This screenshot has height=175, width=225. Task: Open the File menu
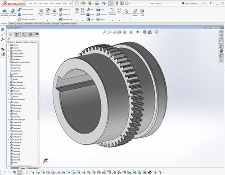(31, 3)
